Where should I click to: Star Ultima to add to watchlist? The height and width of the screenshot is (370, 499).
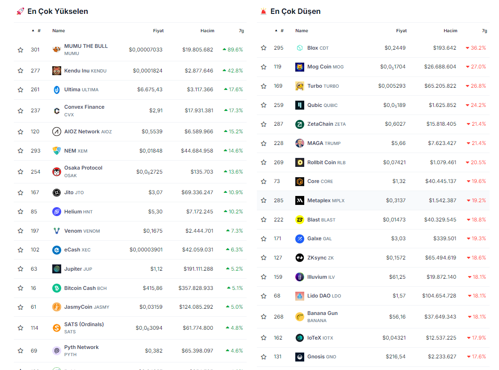click(x=21, y=90)
